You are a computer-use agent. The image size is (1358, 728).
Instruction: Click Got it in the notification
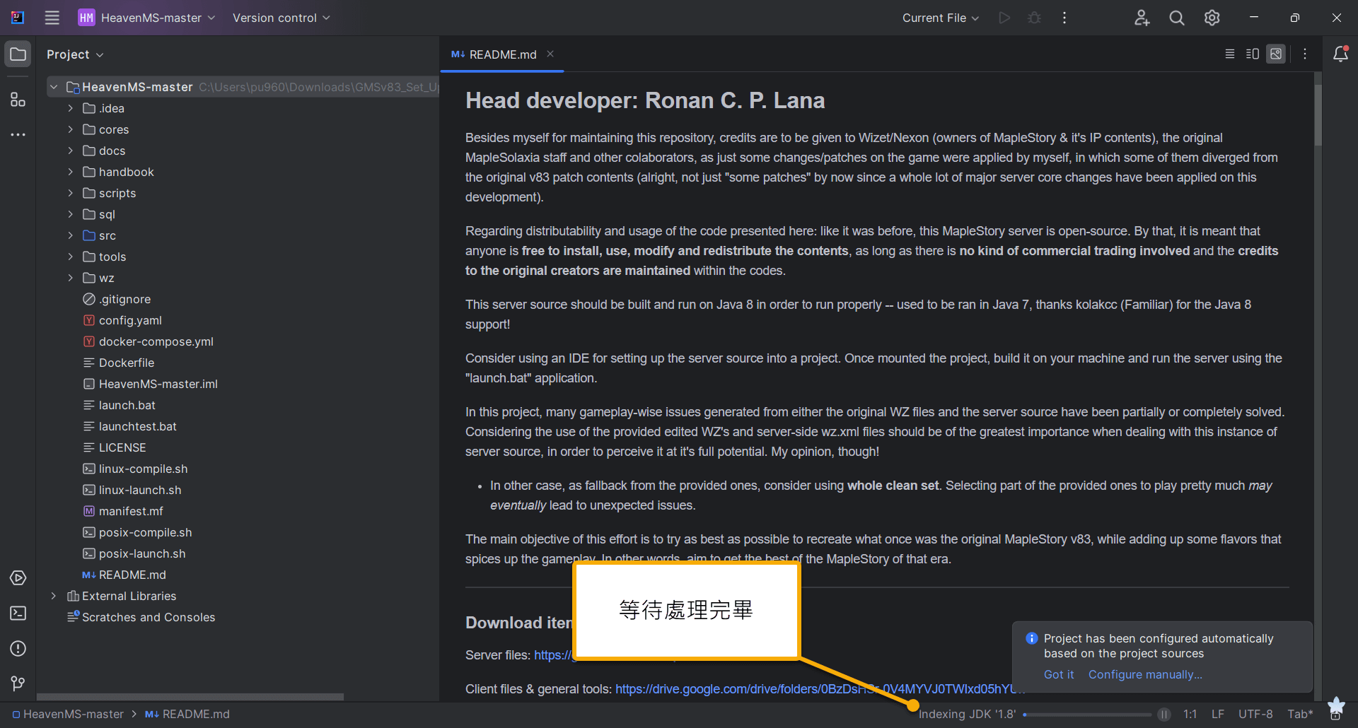tap(1059, 674)
